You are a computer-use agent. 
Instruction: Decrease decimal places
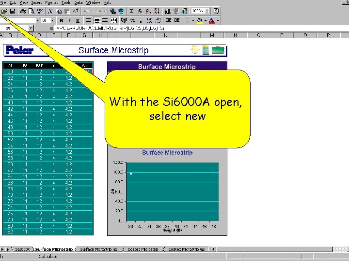pyautogui.click(x=158, y=21)
